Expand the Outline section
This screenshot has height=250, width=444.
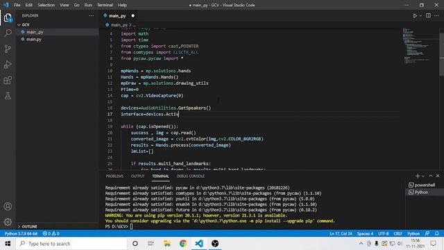pos(29,226)
